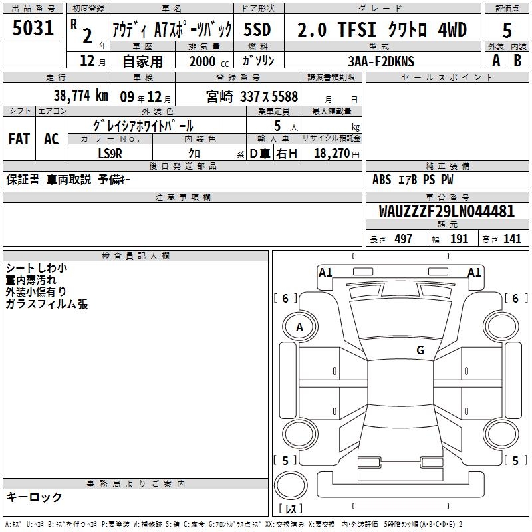Click the empty セールスポイント box
Viewport: 532px width, 532px height.
click(447, 120)
